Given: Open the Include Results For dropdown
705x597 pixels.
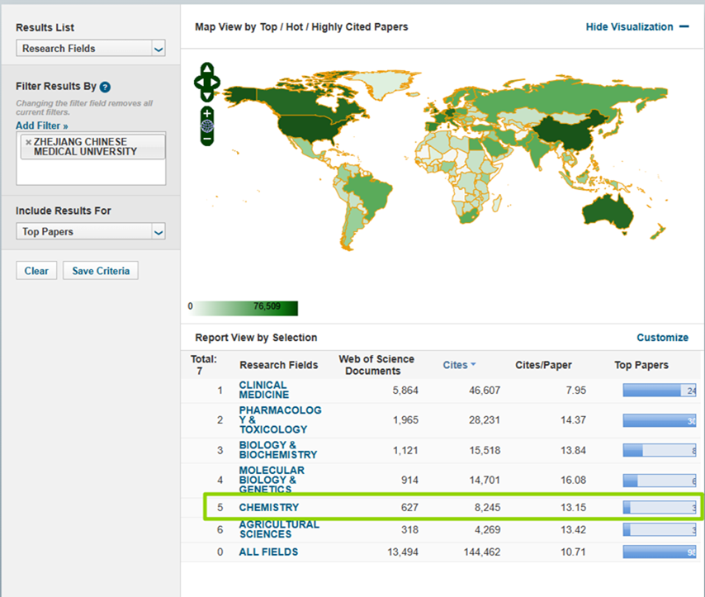Looking at the screenshot, I should (x=91, y=232).
